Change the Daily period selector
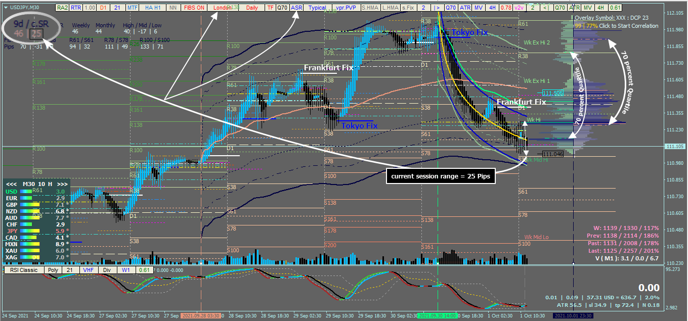 pos(251,8)
